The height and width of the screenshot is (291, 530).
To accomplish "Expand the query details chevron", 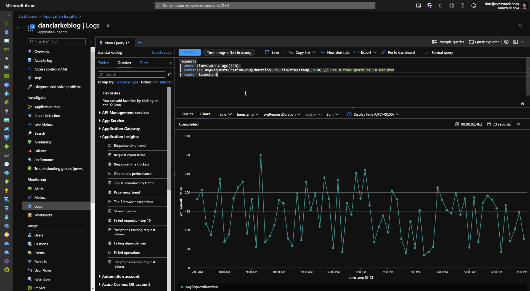I will tap(518, 124).
